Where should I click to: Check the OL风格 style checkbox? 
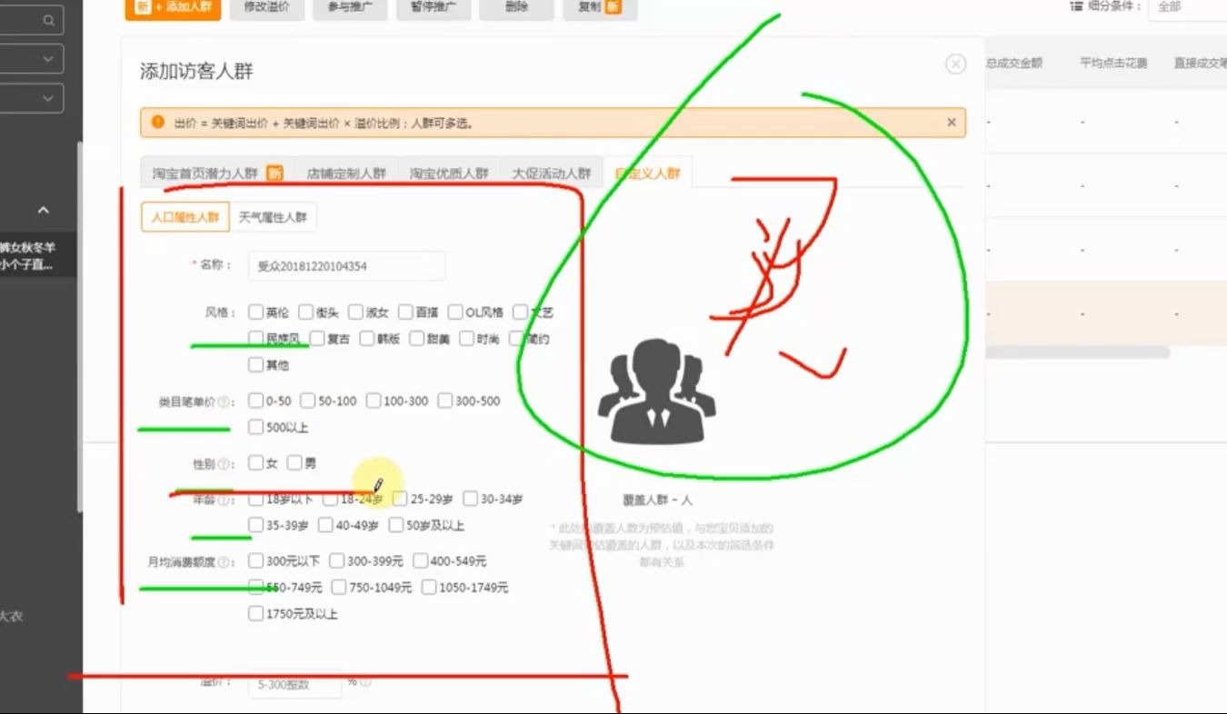455,312
